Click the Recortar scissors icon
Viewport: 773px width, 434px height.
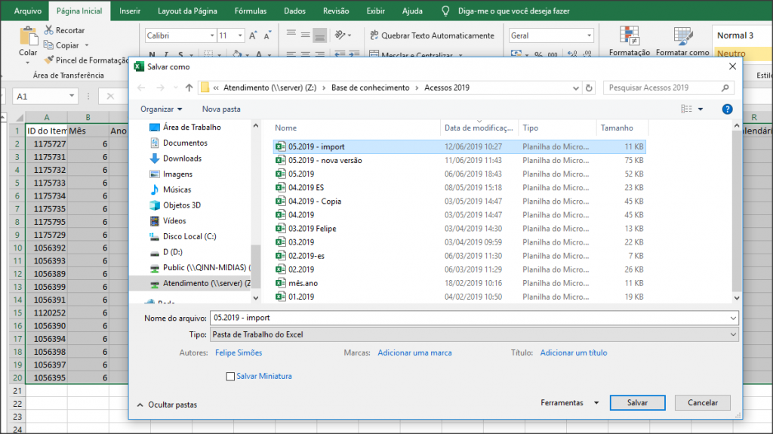(x=48, y=30)
